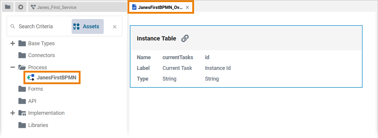Open JanesFirstBPMN in the Process folder
Image resolution: width=378 pixels, height=138 pixels.
(x=56, y=78)
